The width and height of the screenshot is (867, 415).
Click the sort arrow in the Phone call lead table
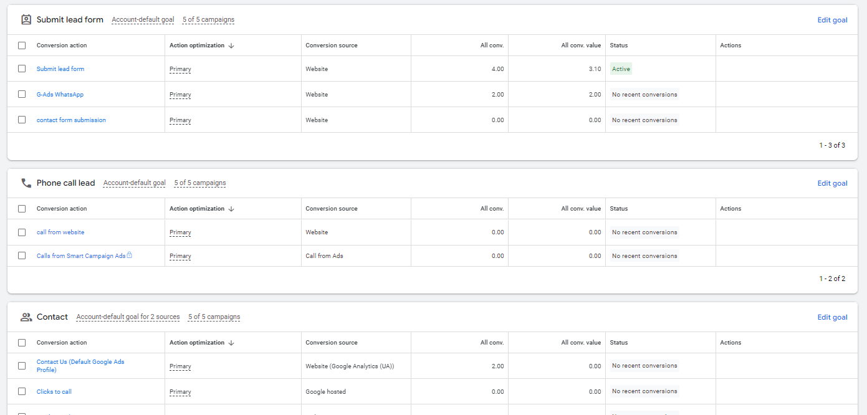point(231,209)
